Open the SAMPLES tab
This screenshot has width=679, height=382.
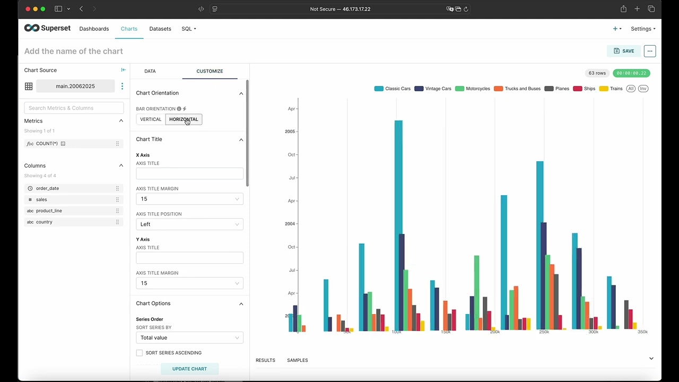coord(298,360)
